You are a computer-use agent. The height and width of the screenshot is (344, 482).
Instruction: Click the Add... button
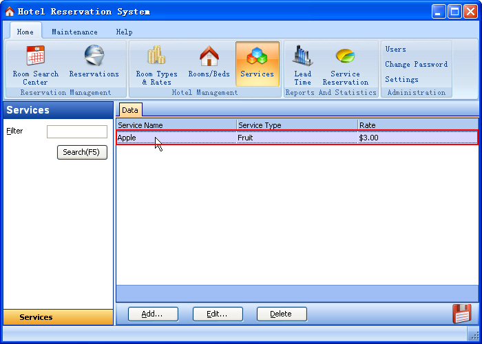coord(153,314)
